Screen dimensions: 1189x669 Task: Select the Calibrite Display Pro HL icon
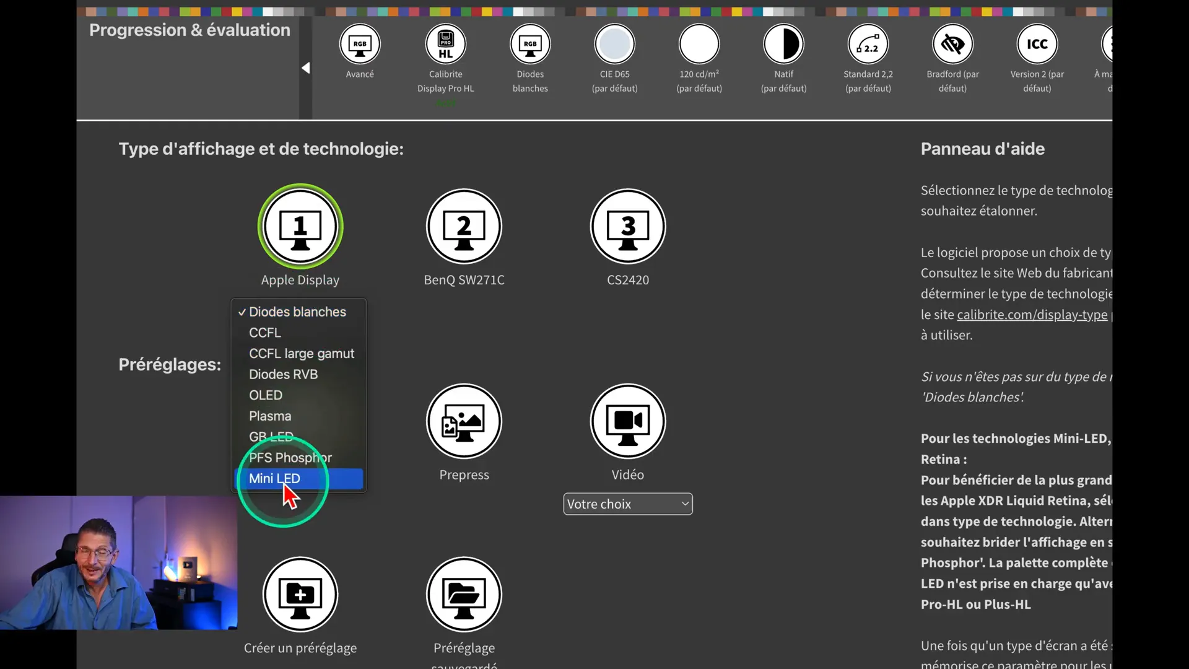click(x=445, y=44)
